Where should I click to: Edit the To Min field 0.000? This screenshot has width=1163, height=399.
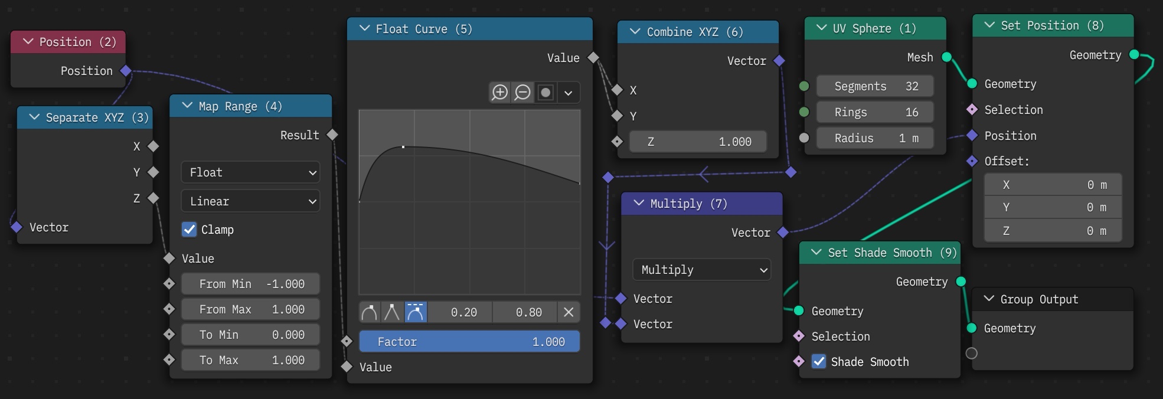tap(250, 335)
